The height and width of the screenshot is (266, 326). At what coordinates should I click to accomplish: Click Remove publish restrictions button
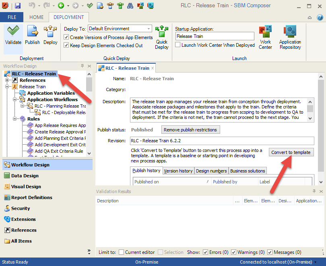[190, 130]
